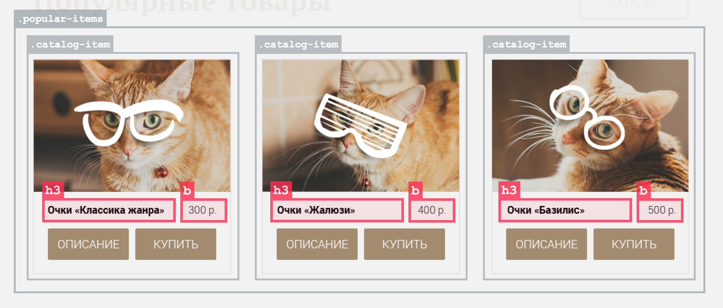Image resolution: width=723 pixels, height=308 pixels.
Task: Click ОПИСАНИЕ button for Классика жанра glasses
Action: pos(88,244)
